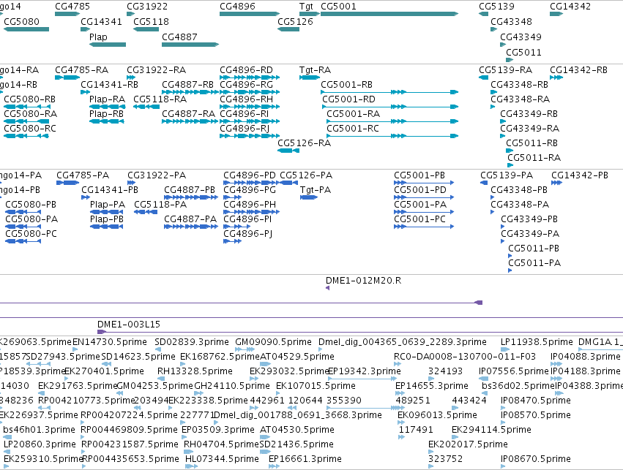The width and height of the screenshot is (623, 470).
Task: Click the IP08670.5prime EST label
Action: point(536,459)
